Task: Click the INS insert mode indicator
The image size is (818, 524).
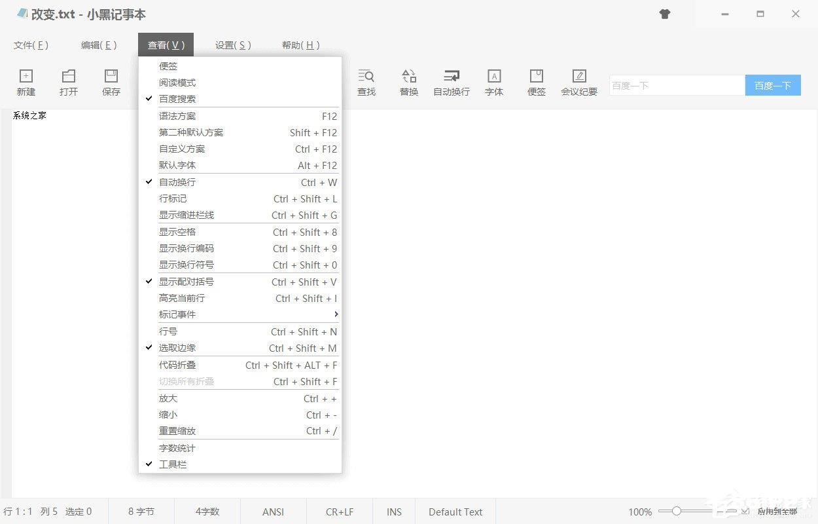Action: click(x=394, y=512)
